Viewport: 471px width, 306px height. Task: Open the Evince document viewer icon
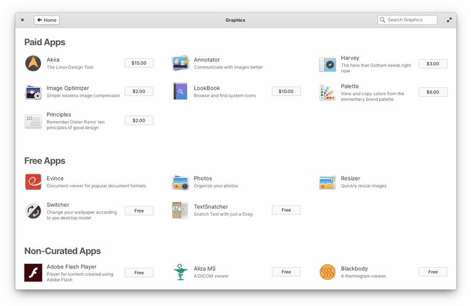click(x=33, y=182)
